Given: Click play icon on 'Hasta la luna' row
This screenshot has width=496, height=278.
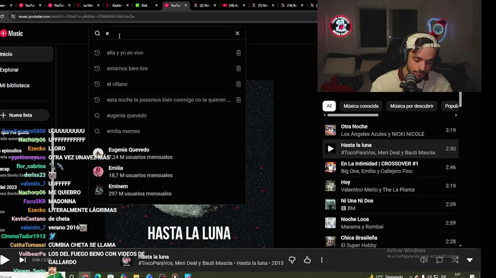Looking at the screenshot, I should tap(331, 149).
